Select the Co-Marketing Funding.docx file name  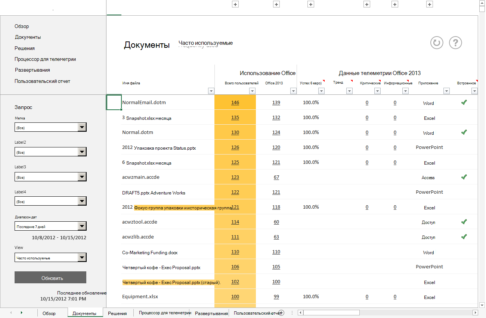click(150, 252)
